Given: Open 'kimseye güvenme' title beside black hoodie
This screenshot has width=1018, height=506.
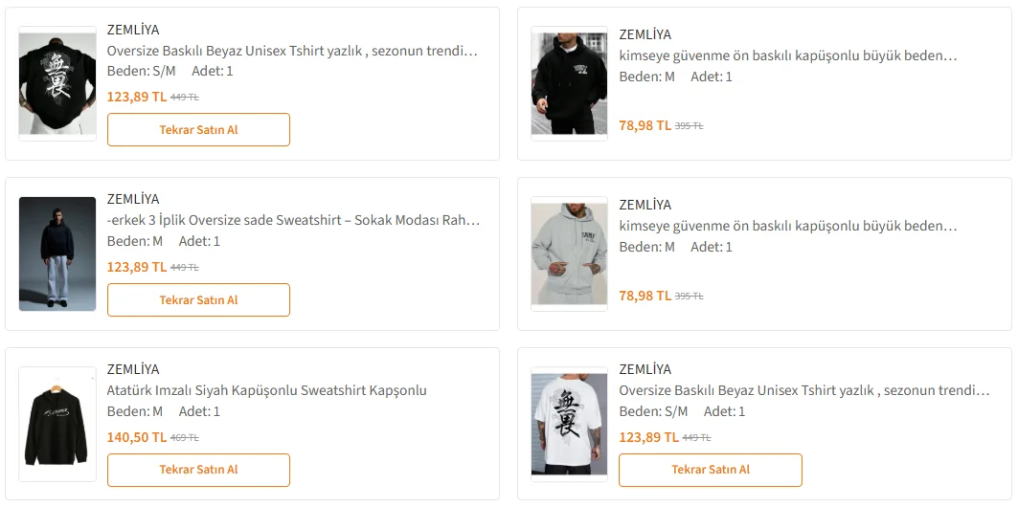Looking at the screenshot, I should [x=787, y=55].
